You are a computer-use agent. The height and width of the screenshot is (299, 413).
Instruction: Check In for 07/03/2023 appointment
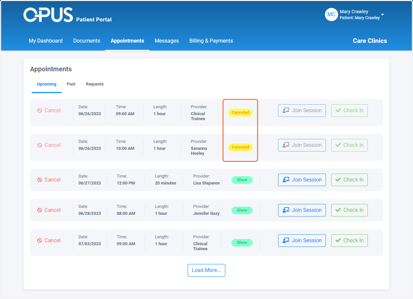click(x=349, y=240)
